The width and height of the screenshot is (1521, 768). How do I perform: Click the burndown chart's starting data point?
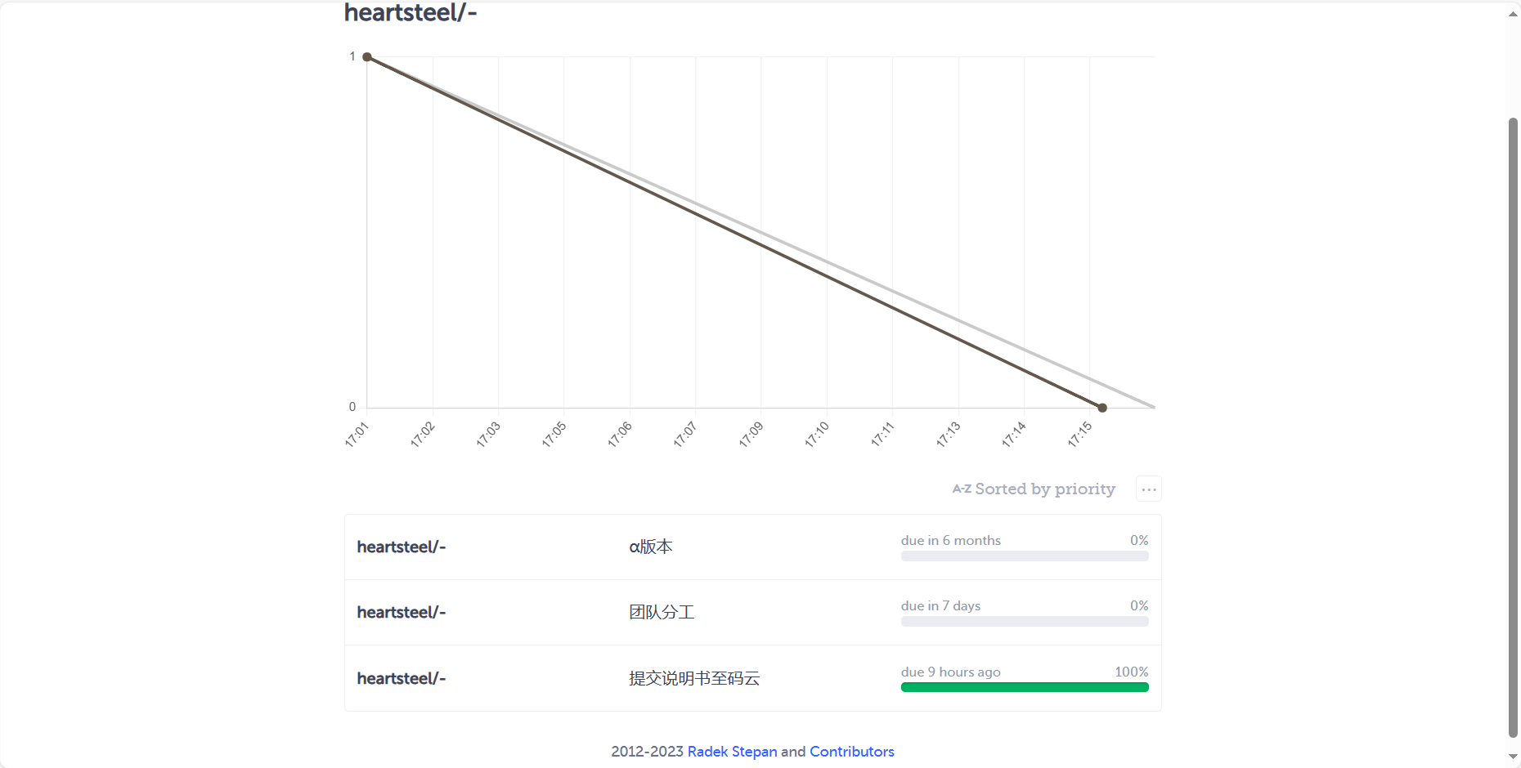(x=367, y=57)
